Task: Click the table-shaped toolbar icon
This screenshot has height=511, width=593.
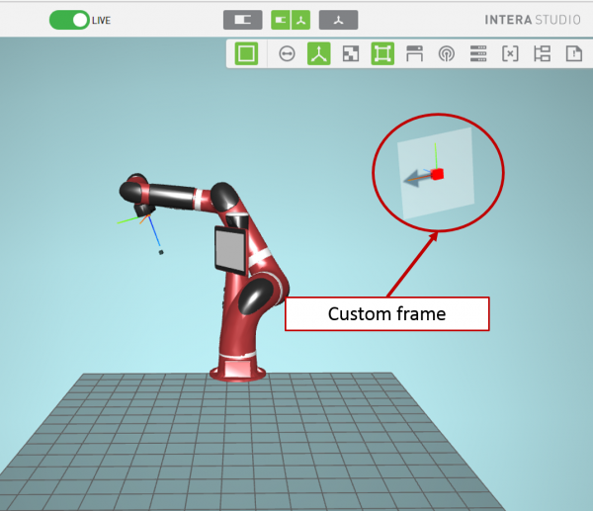Action: [x=414, y=53]
